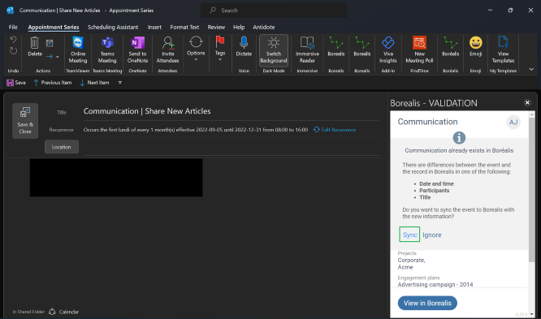The image size is (541, 319).
Task: Save via the quick access toolbar
Action: pyautogui.click(x=16, y=83)
